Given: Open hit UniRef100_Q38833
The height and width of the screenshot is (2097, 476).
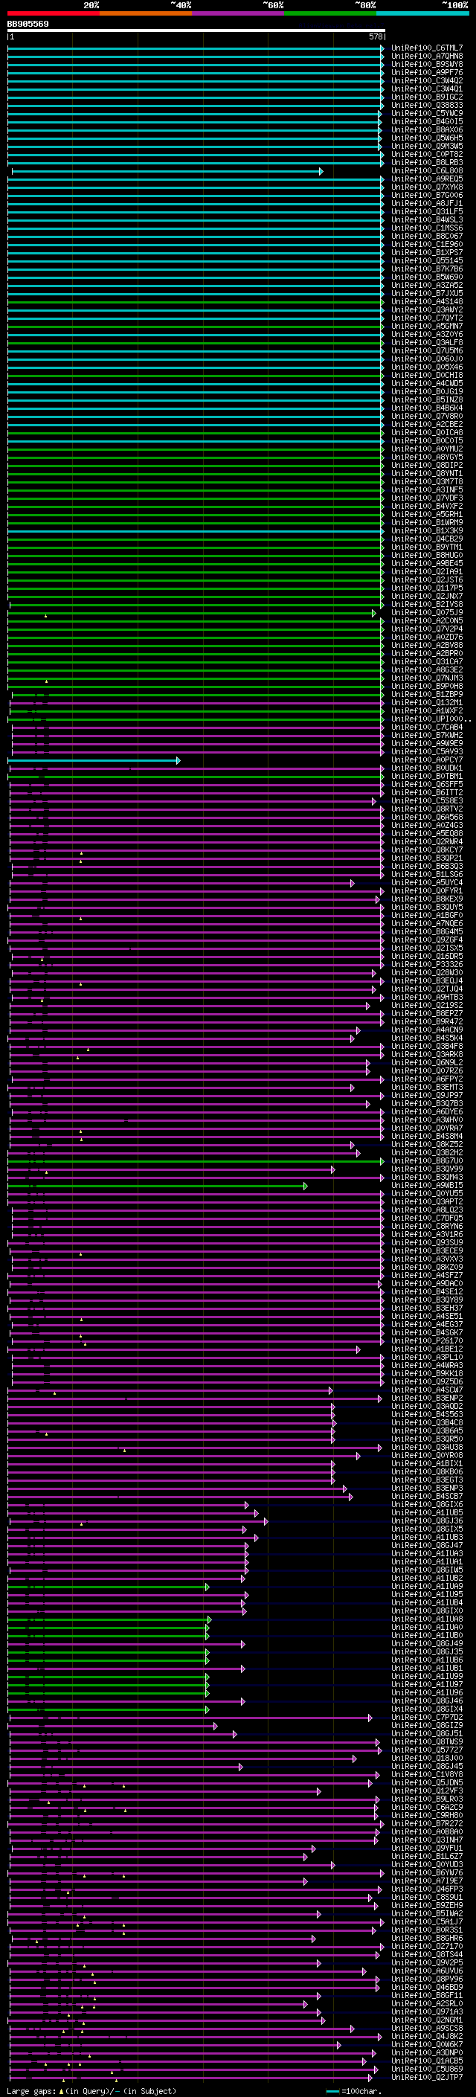Looking at the screenshot, I should point(427,105).
